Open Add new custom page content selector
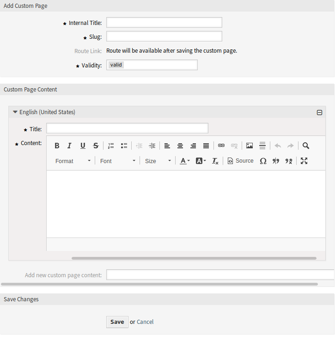The width and height of the screenshot is (335, 341). point(220,274)
